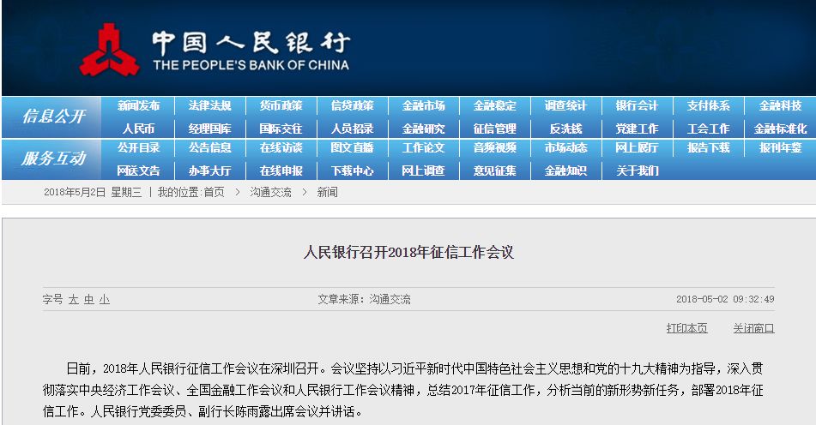Click article title 人民银行召开2018年征信工作会议
Viewport: 816px width, 425px height.
tap(408, 253)
